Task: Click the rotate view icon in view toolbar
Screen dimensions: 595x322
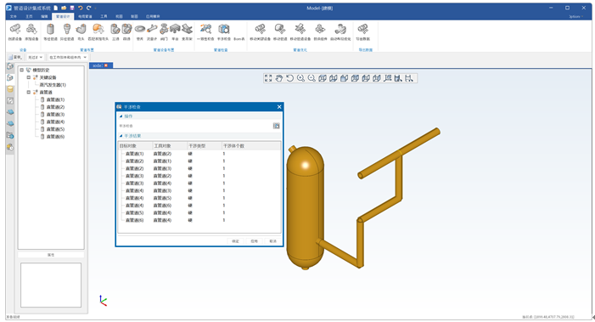Action: pos(290,78)
